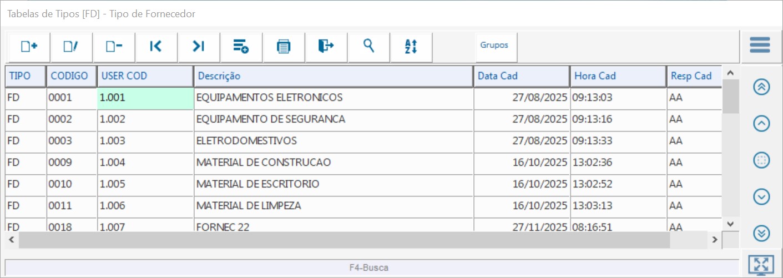Sort records alphabetically A to Z
Image resolution: width=783 pixels, height=278 pixels.
tap(411, 47)
